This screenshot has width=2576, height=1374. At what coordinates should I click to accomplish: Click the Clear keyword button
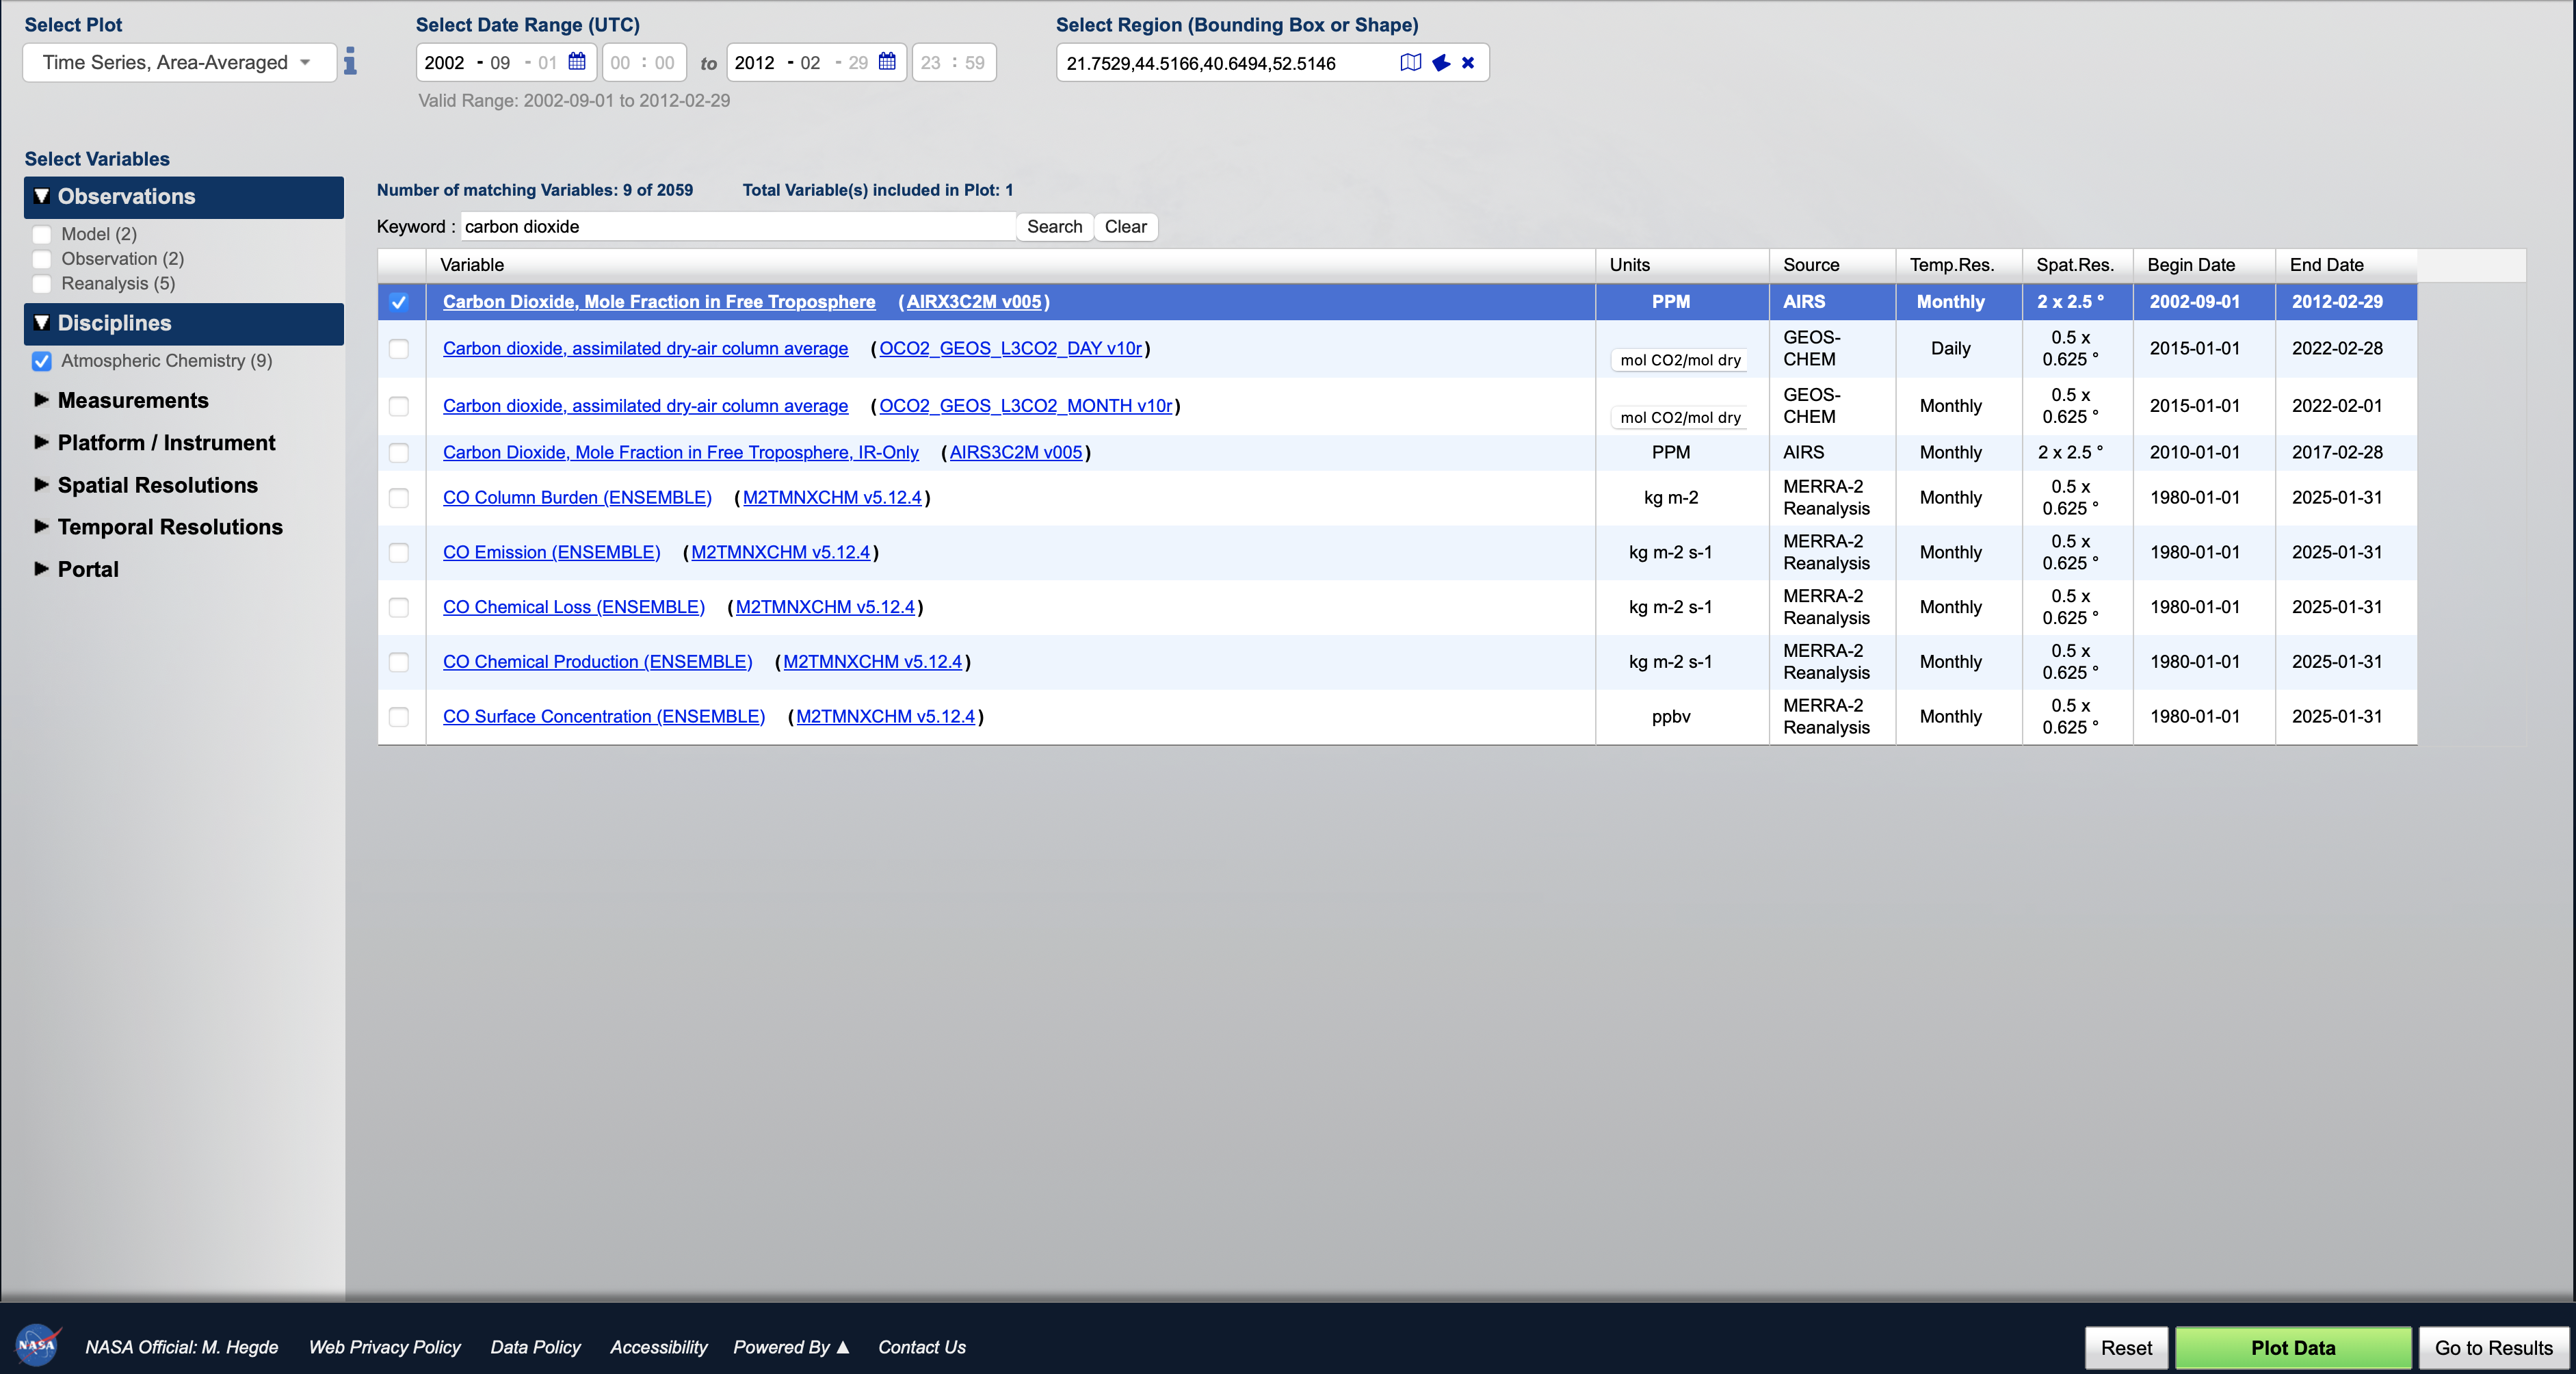1125,227
